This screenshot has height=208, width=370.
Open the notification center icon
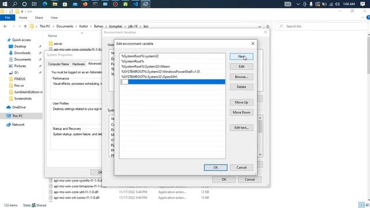(x=362, y=4)
